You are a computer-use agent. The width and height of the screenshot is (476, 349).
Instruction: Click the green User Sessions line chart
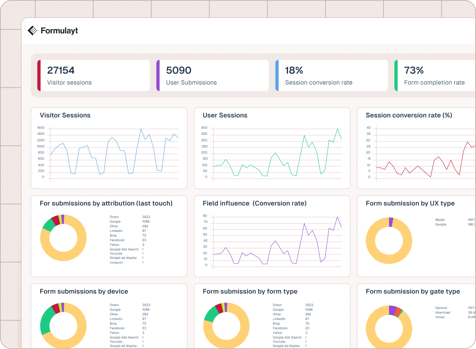277,153
